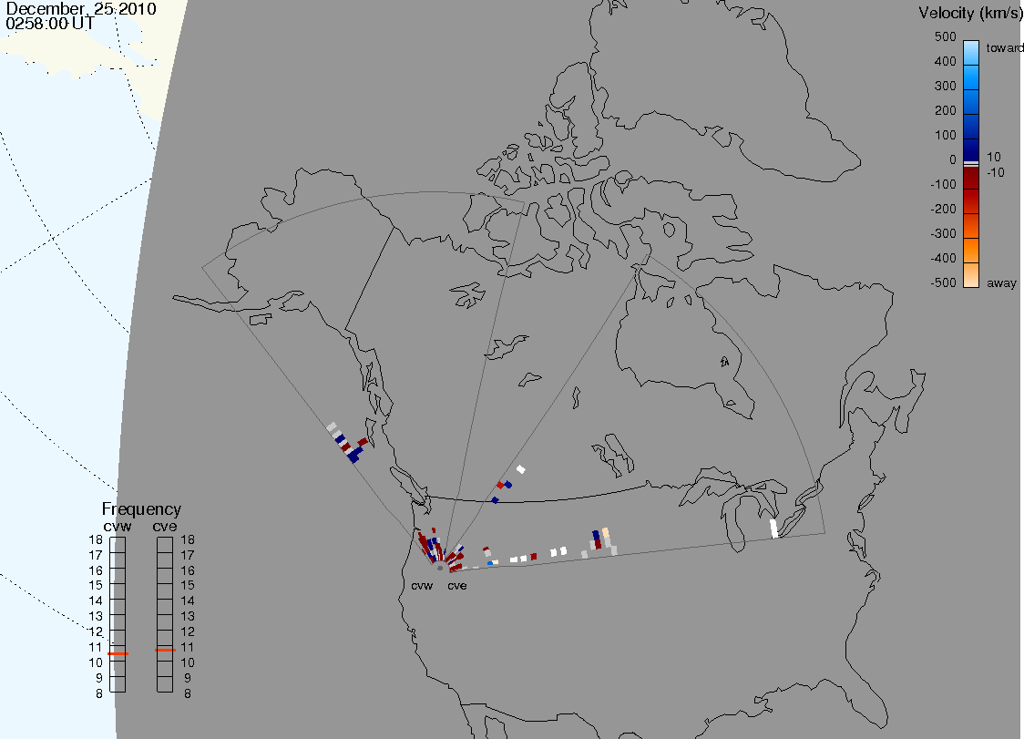Image resolution: width=1024 pixels, height=739 pixels.
Task: Click the peach echo cell in cve beam
Action: (x=606, y=532)
